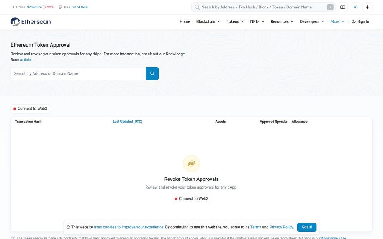Image resolution: width=383 pixels, height=239 pixels.
Task: Expand the Developers dropdown menu
Action: [312, 21]
